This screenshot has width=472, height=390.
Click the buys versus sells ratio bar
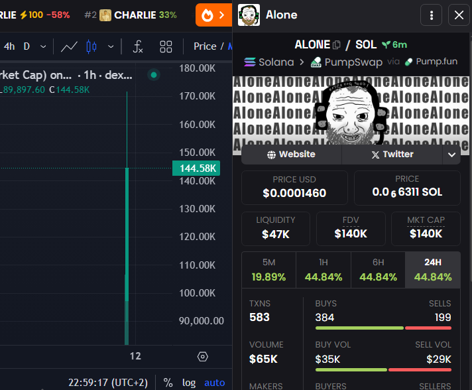383,328
